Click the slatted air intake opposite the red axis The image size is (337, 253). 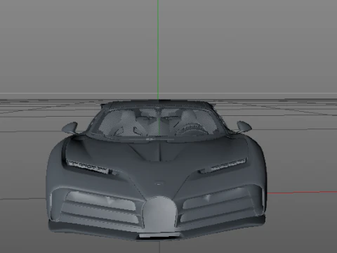click(100, 208)
